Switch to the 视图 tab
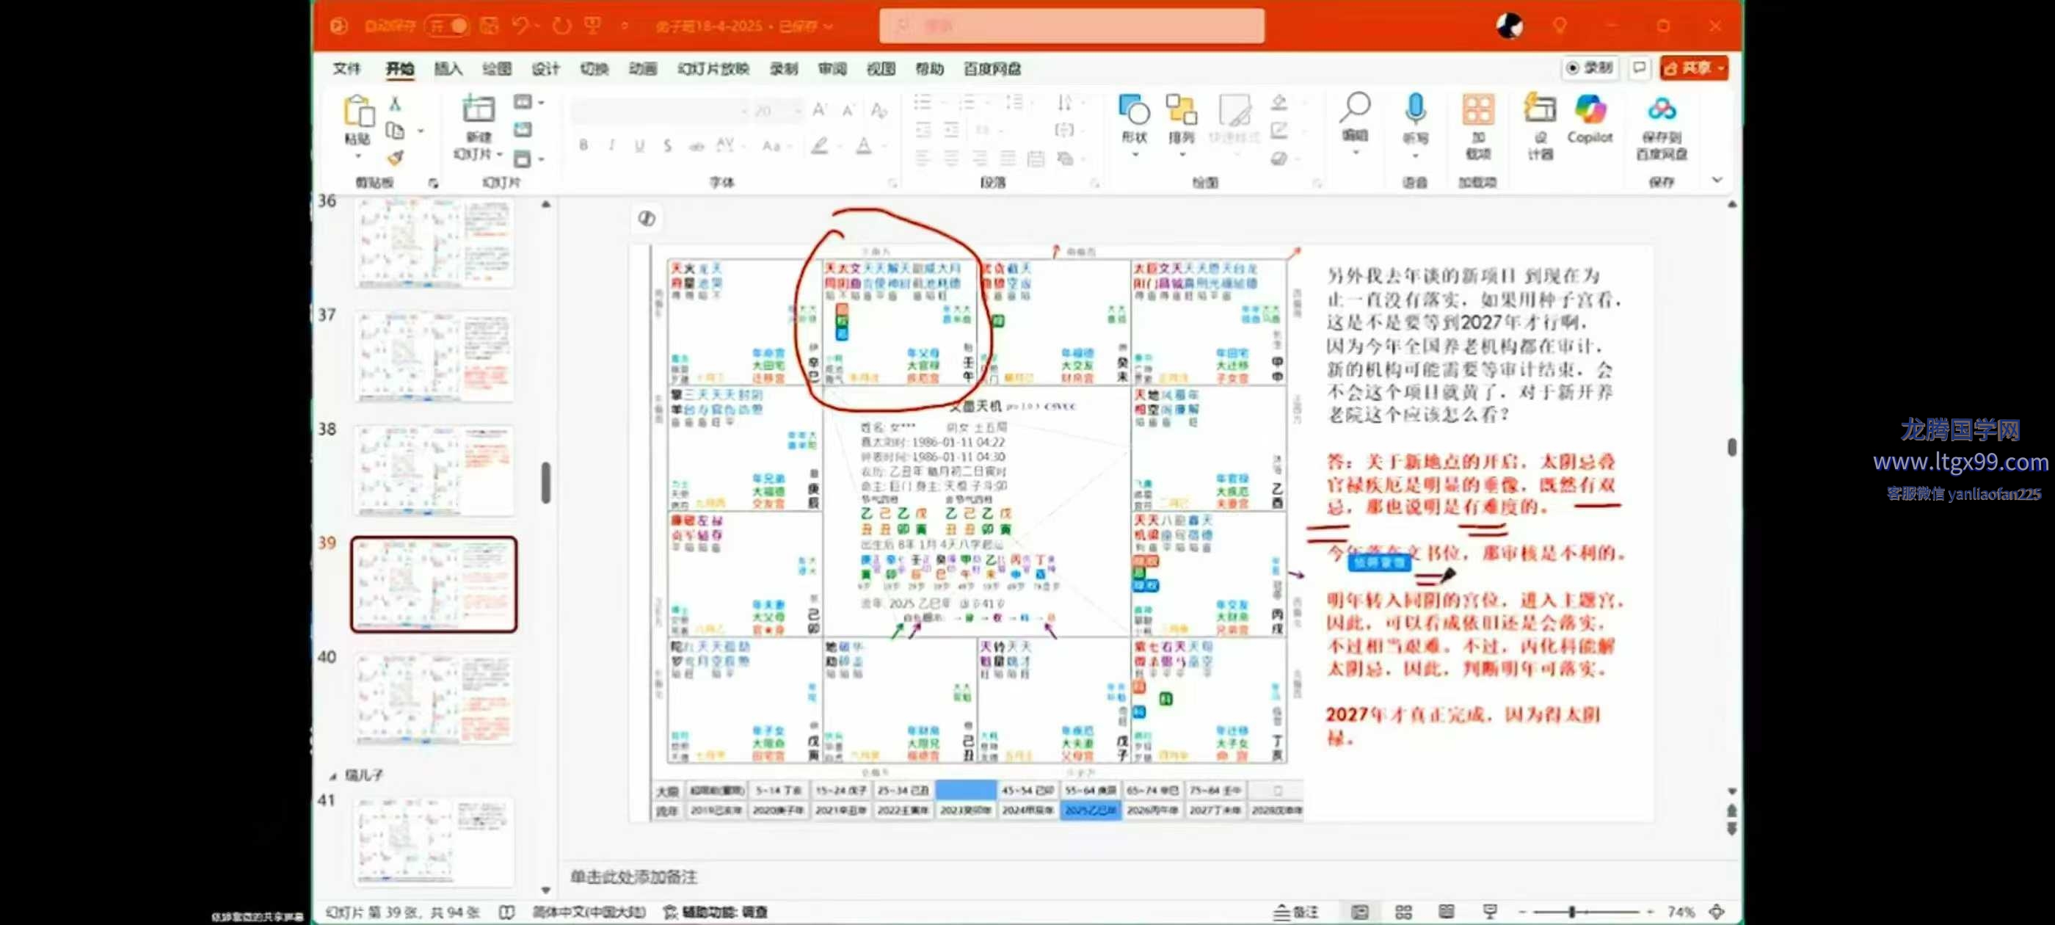 tap(881, 68)
